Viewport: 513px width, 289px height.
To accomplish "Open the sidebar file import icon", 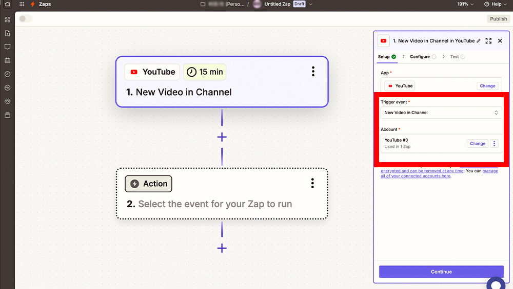I will click(x=8, y=33).
